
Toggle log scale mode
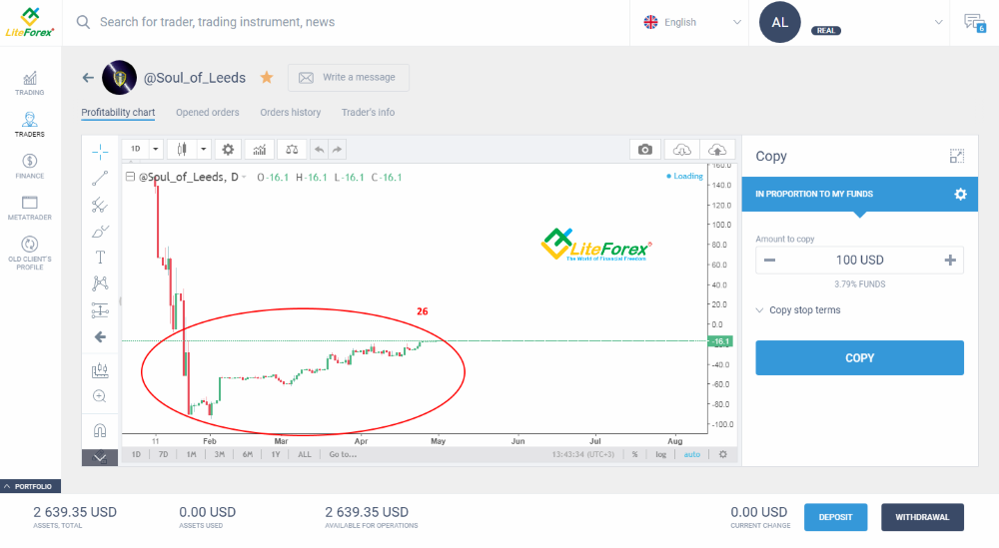[x=660, y=454]
